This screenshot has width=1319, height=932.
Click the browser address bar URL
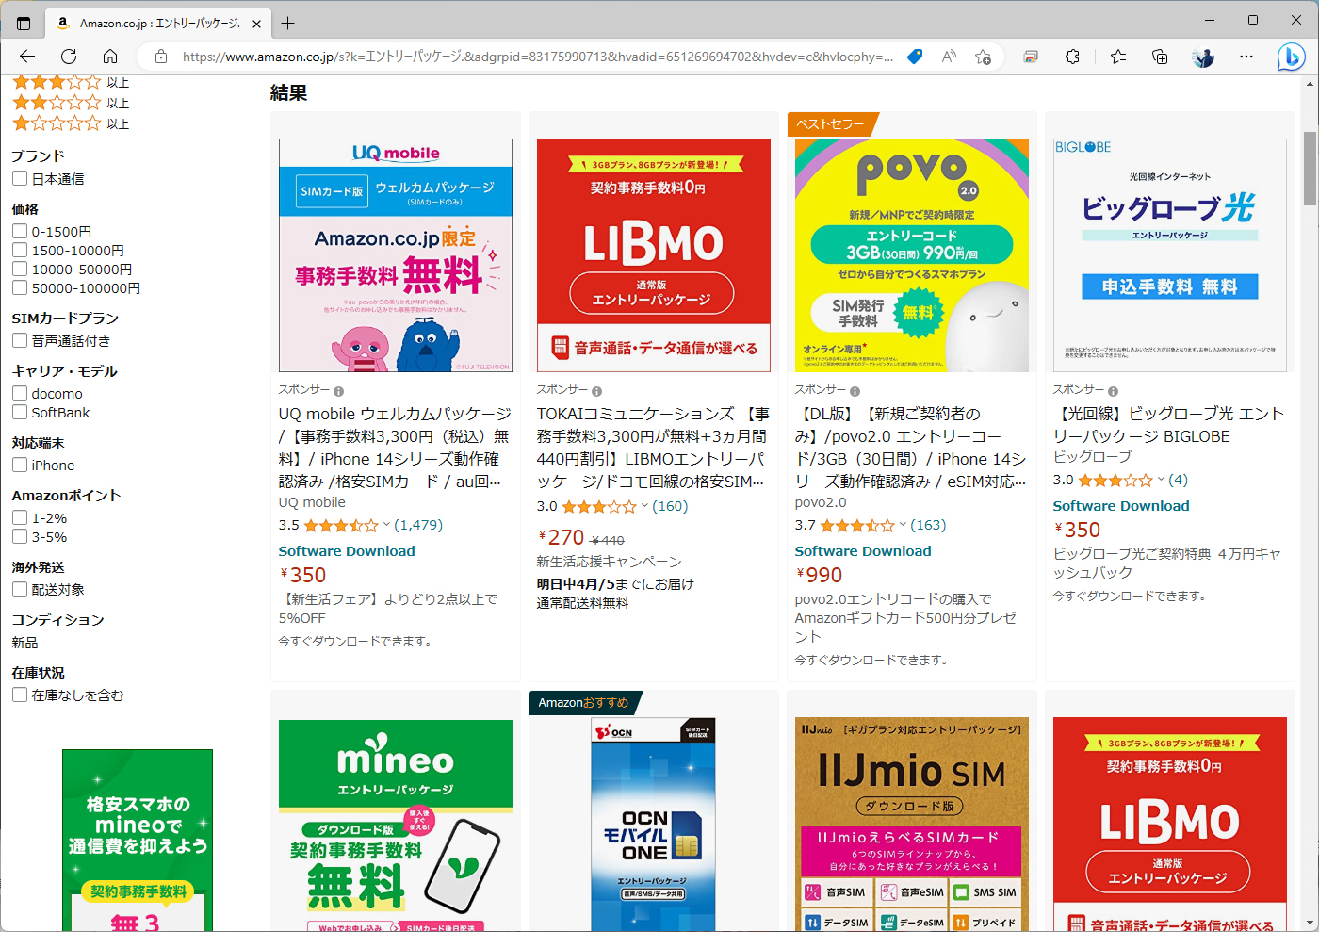click(537, 57)
